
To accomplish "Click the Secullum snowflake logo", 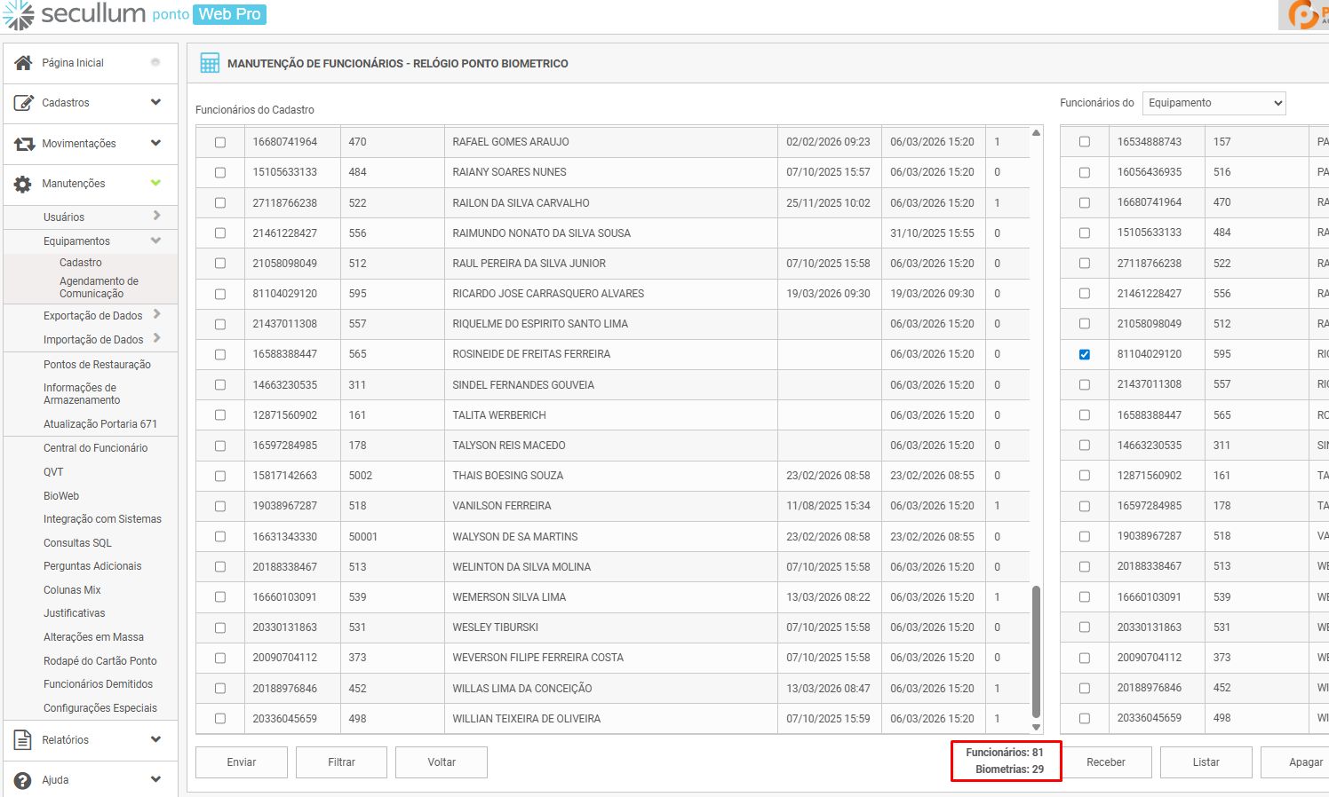I will tap(18, 15).
